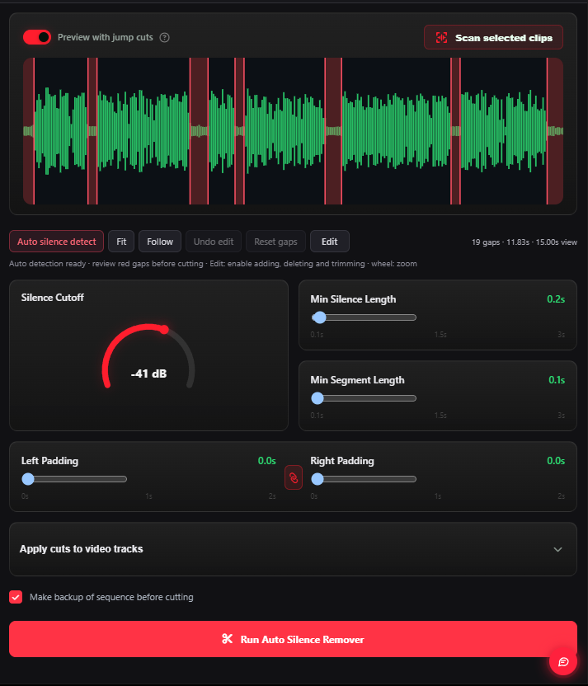Activate Auto silence detect
588x686 pixels.
pyautogui.click(x=56, y=242)
